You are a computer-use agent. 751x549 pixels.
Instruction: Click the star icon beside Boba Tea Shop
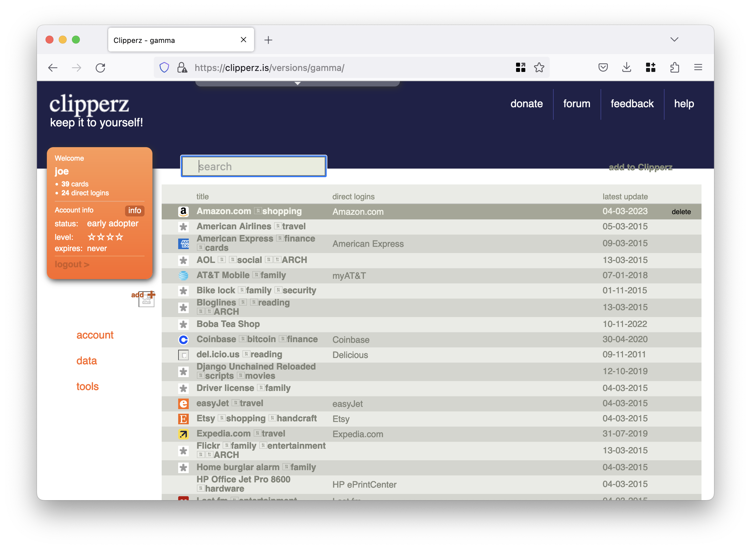(x=183, y=324)
